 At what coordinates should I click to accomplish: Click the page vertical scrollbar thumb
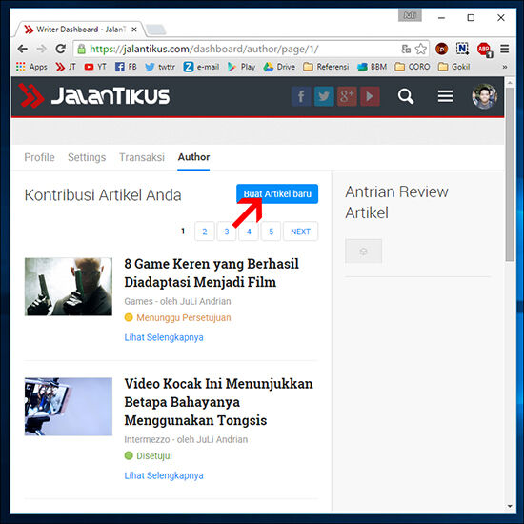coord(510,174)
